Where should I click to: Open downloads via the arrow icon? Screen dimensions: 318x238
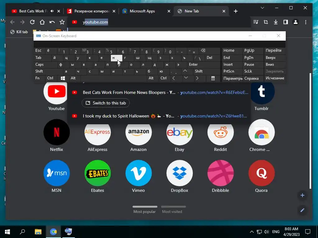(276, 22)
